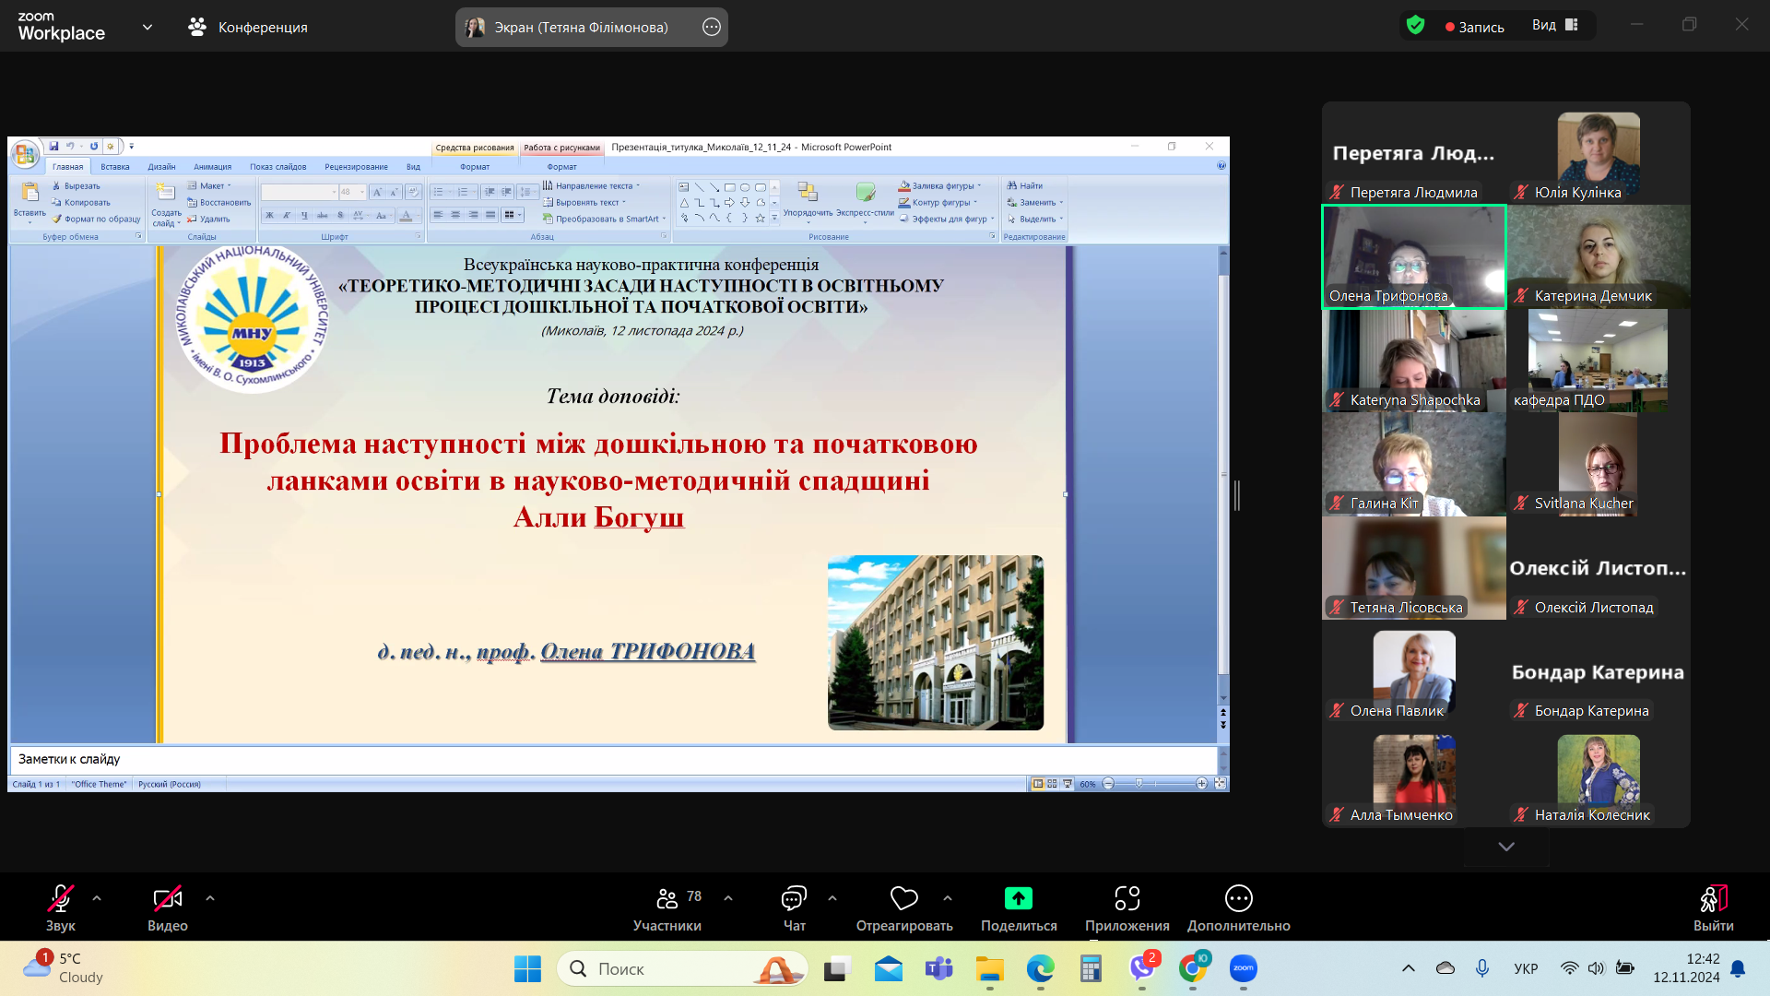Open the font name combo box
The height and width of the screenshot is (996, 1770).
pos(300,192)
